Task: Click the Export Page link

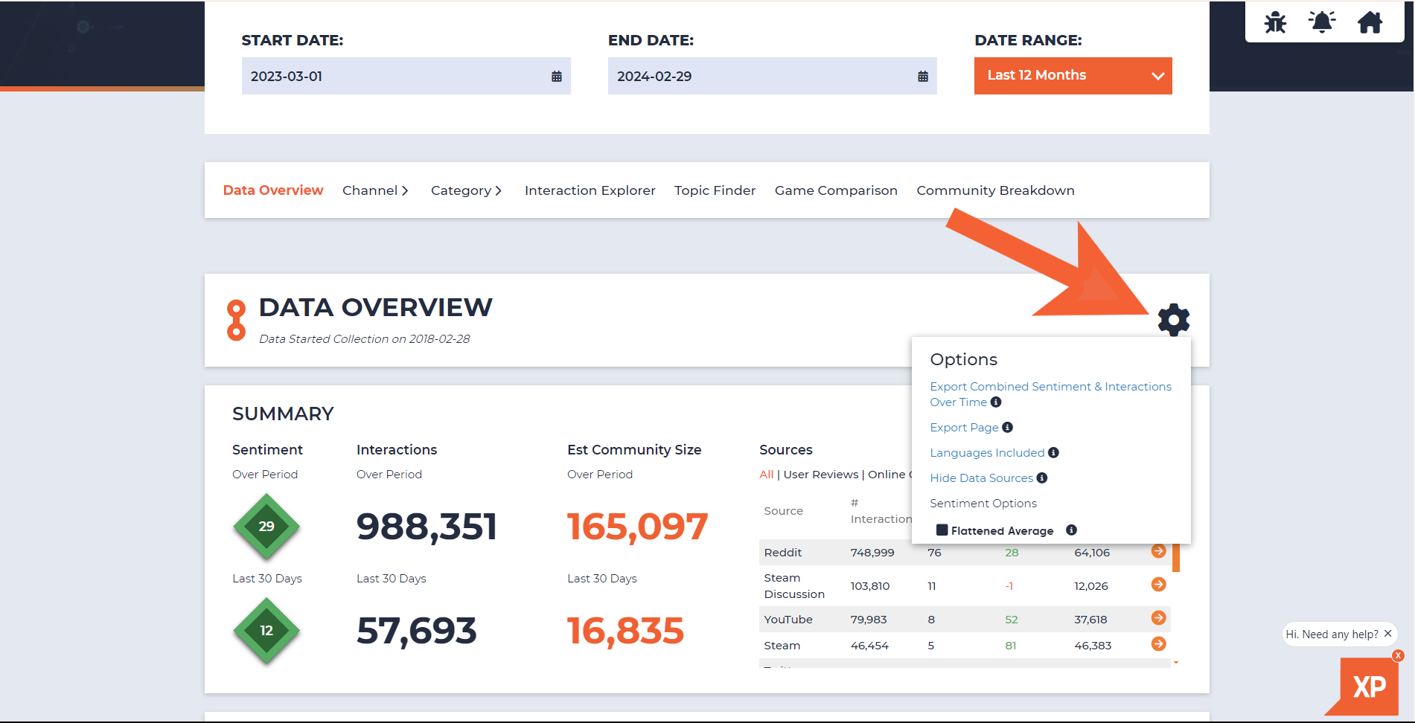Action: [x=964, y=427]
